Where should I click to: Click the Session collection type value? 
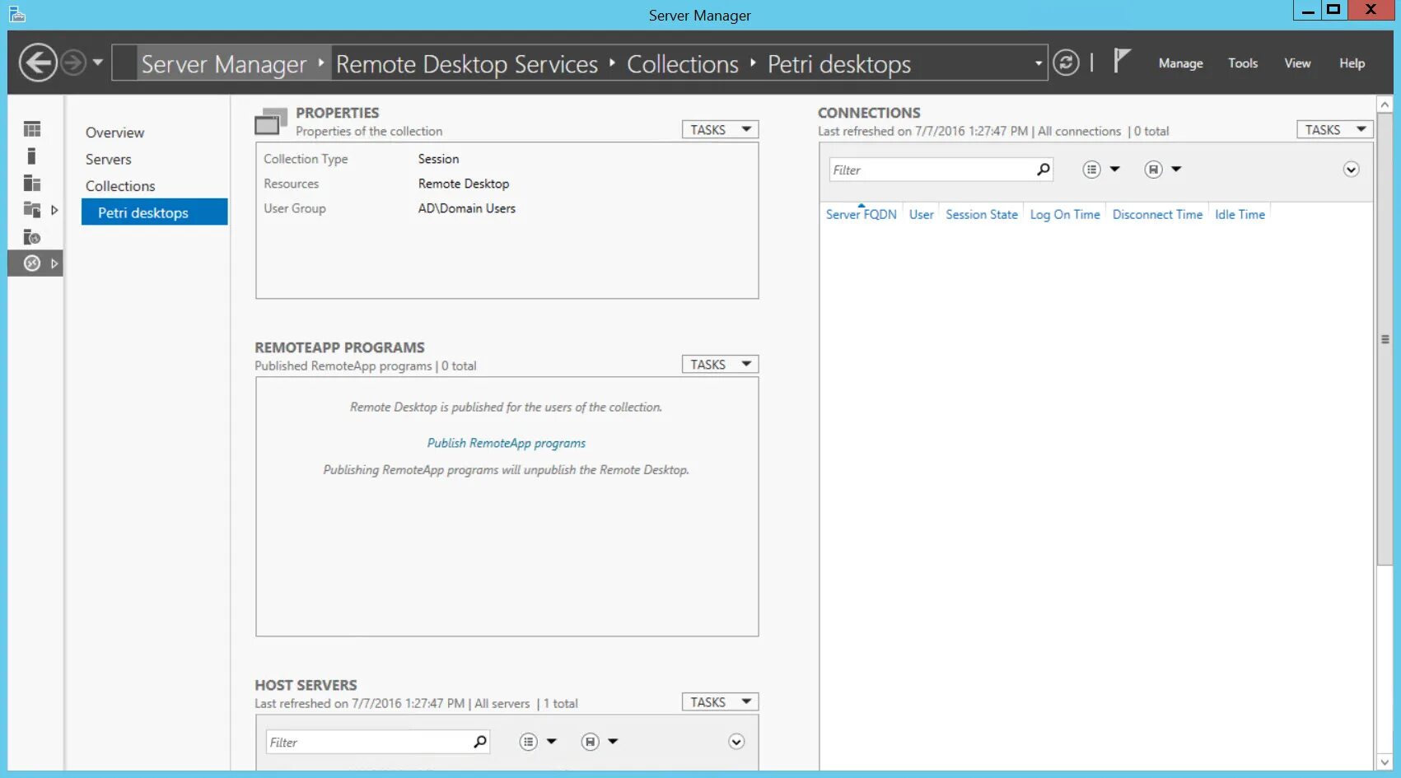(438, 159)
